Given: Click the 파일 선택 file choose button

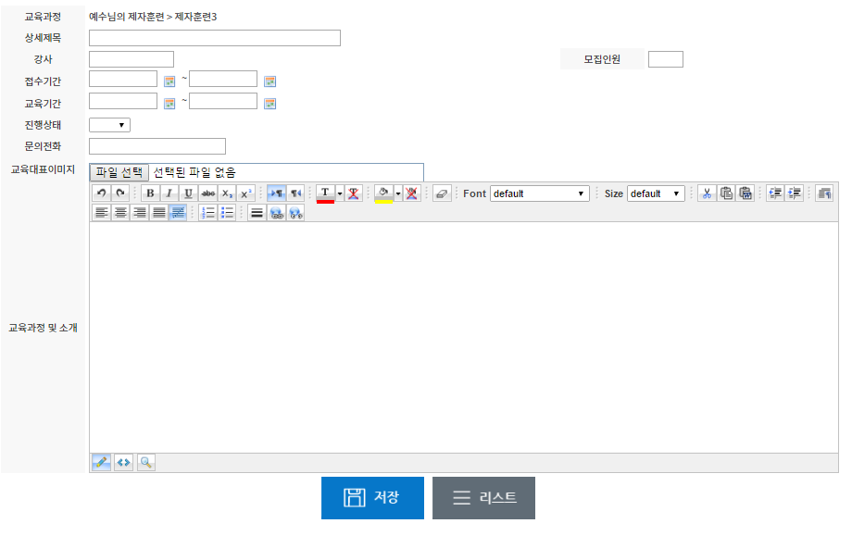Looking at the screenshot, I should tap(119, 173).
